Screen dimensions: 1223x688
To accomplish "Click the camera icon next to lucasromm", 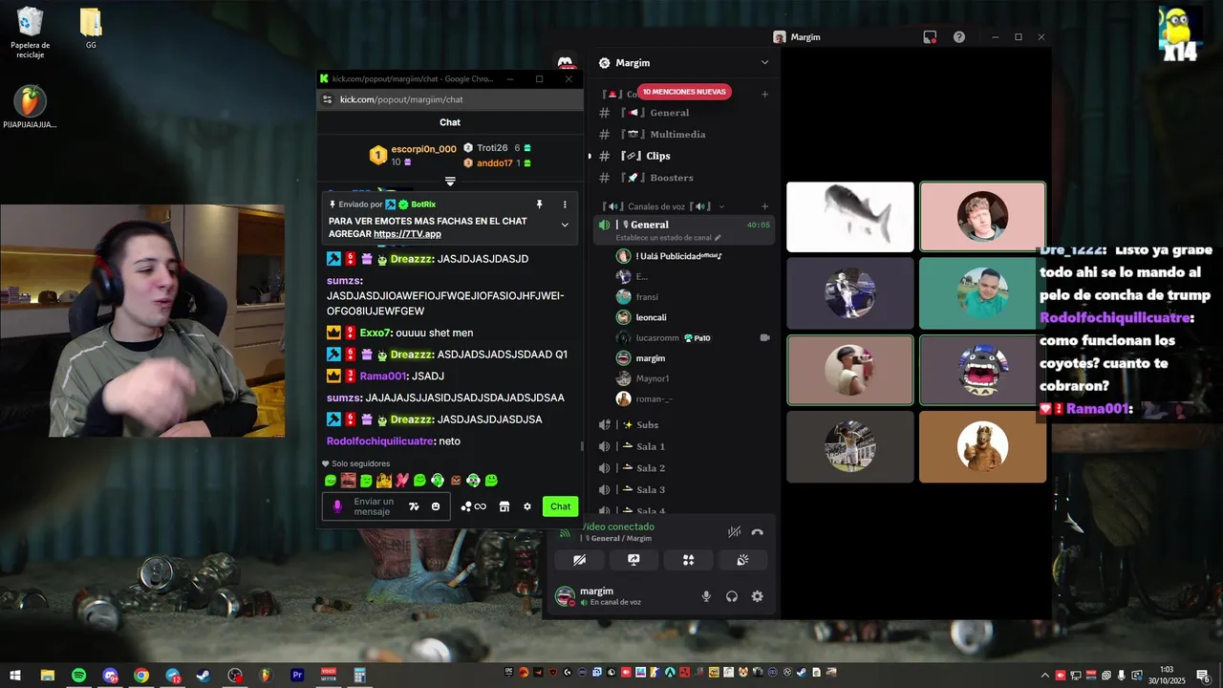I will [764, 338].
